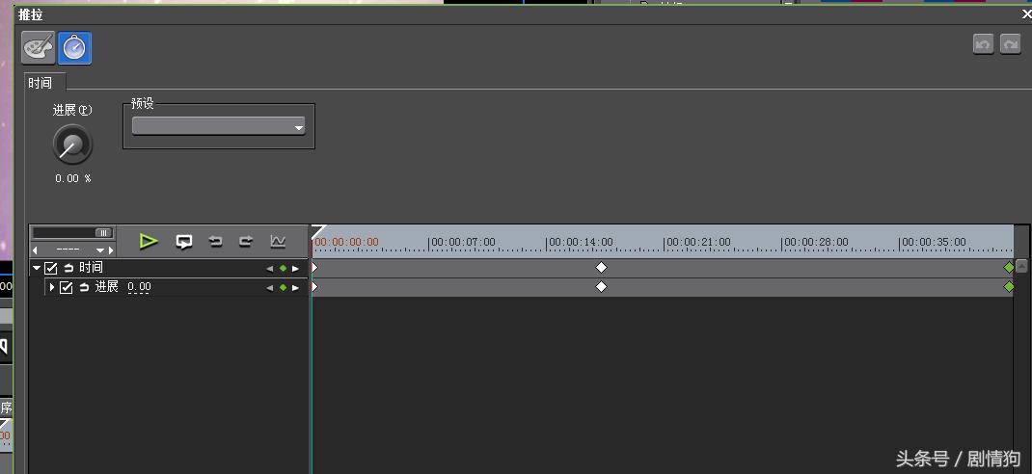Screen dimensions: 1032x474
Task: Click the keyframe redo icon in toolbar
Action: tap(246, 241)
